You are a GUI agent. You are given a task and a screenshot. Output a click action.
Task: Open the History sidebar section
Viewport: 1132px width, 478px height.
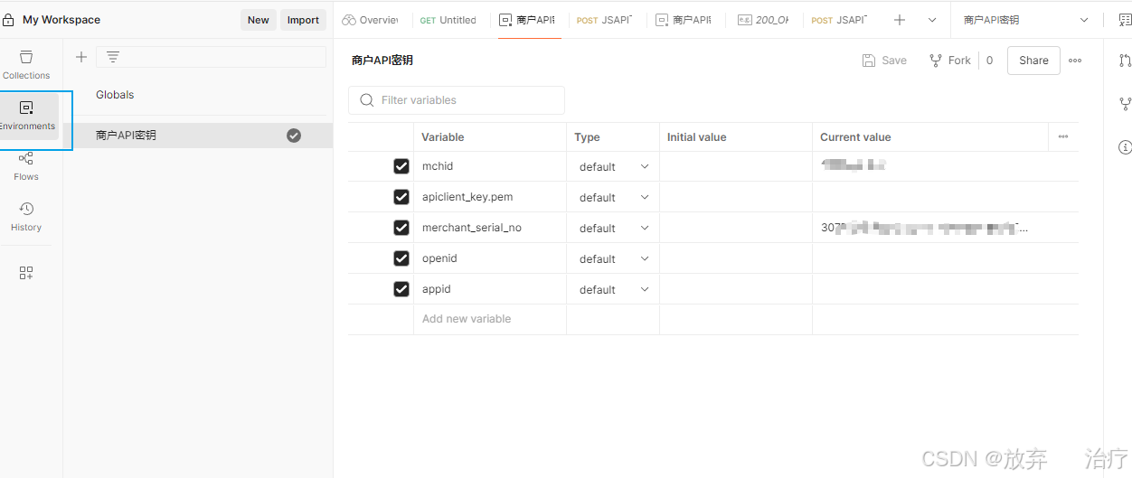click(26, 217)
